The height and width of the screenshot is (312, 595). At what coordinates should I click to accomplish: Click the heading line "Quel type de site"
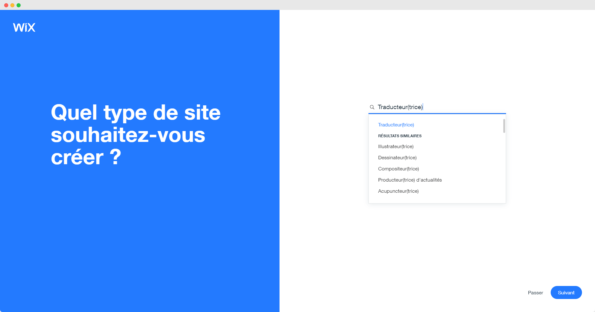pyautogui.click(x=135, y=113)
